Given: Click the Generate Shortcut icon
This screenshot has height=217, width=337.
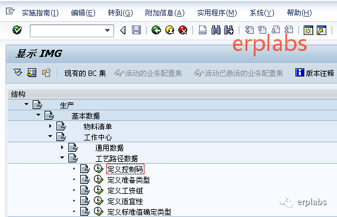Looking at the screenshot, I should point(322,30).
